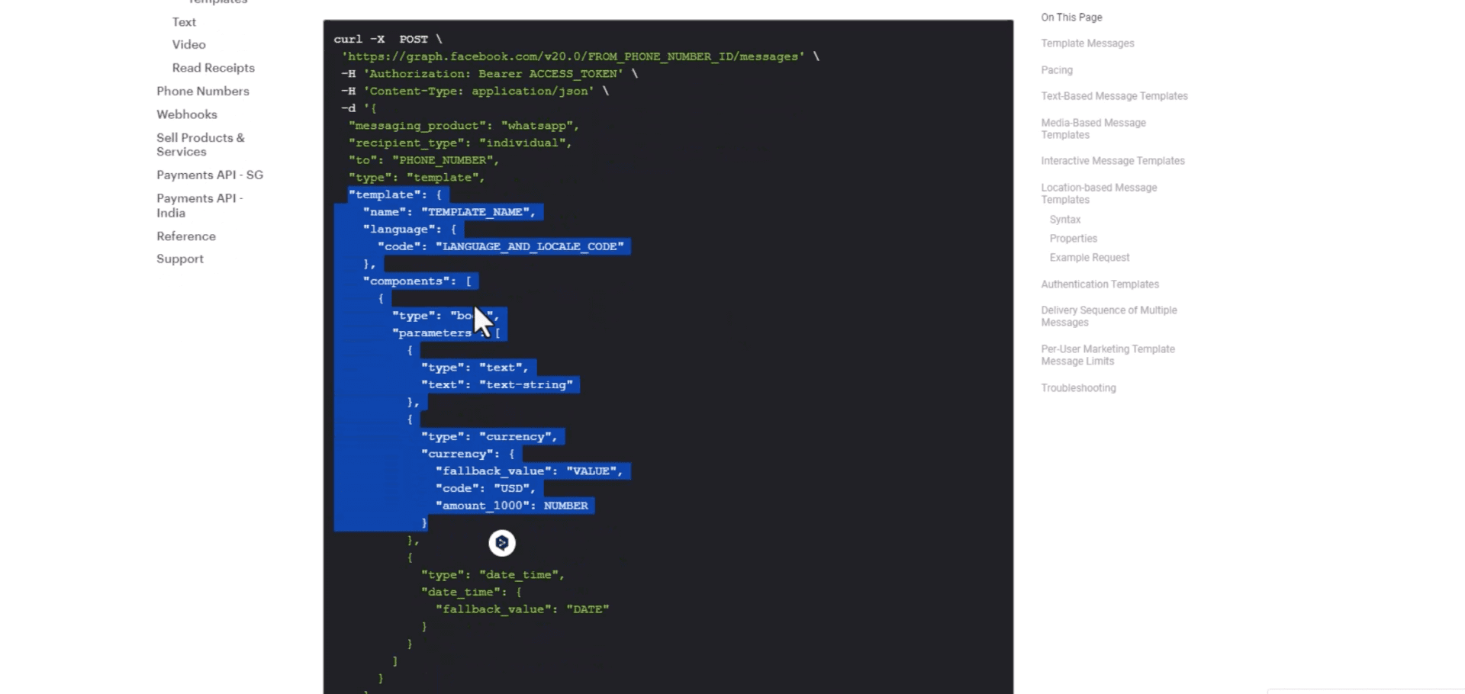Open the Webhooks section
The image size is (1465, 694).
(x=187, y=114)
